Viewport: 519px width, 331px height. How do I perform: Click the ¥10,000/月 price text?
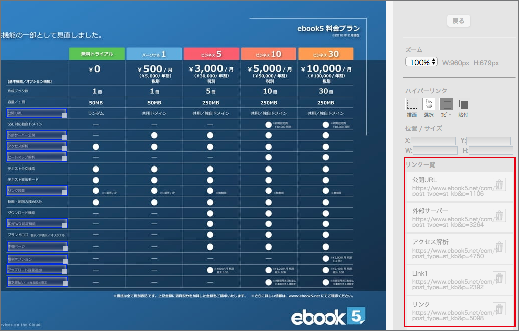[x=326, y=69]
